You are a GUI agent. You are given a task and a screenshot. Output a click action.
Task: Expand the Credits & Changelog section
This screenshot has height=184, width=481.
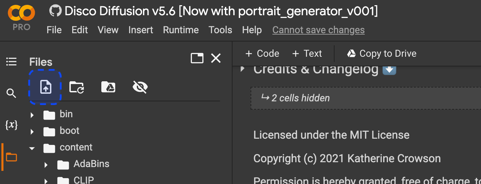point(243,69)
